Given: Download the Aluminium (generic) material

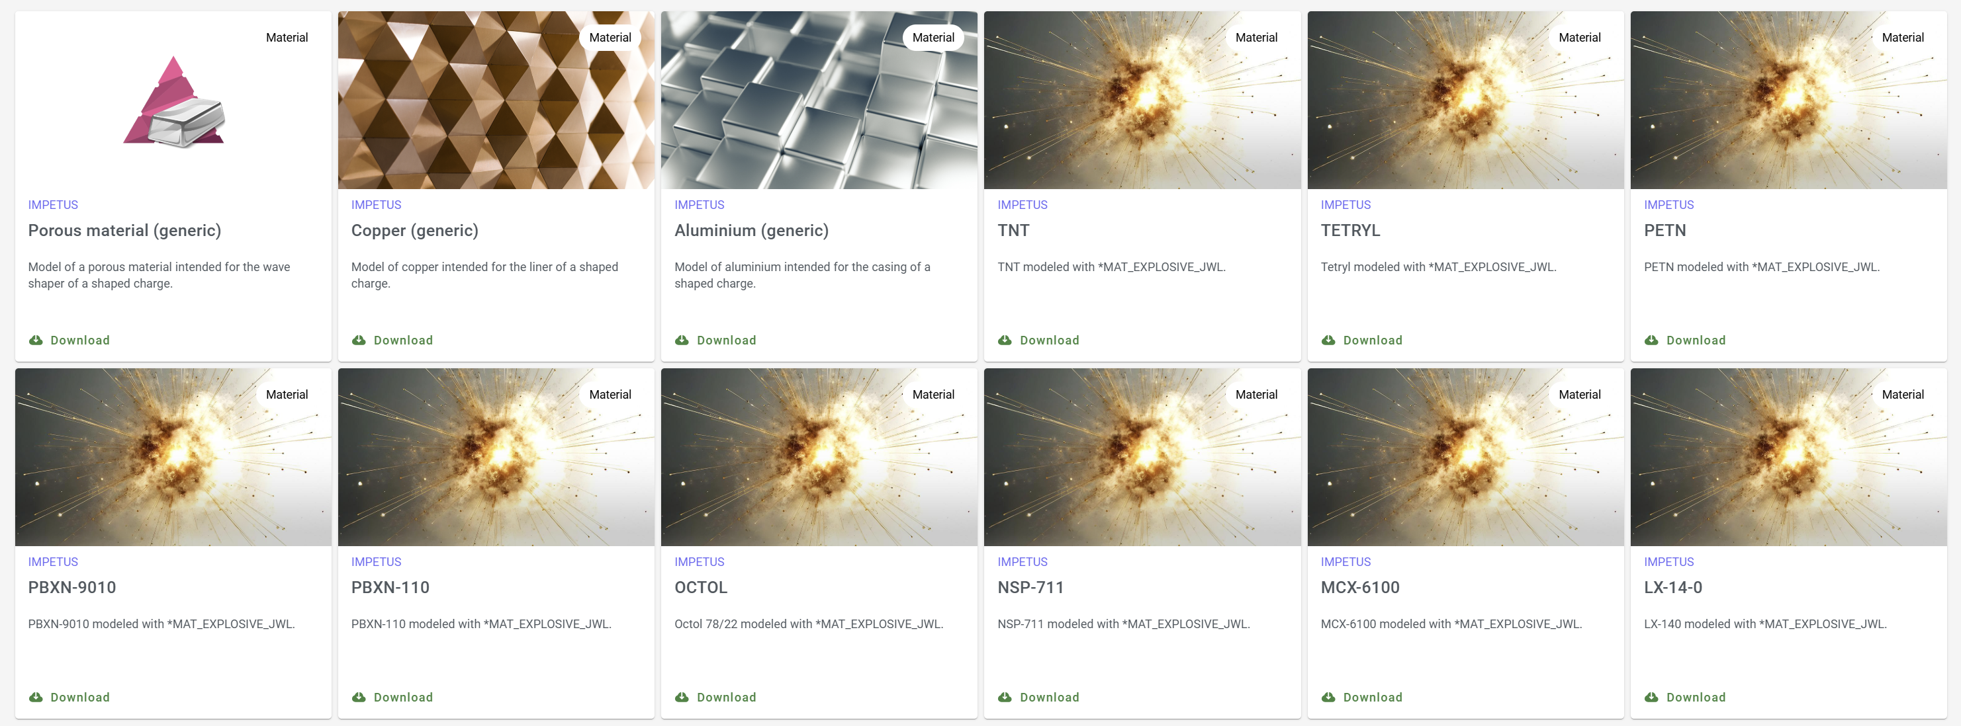Looking at the screenshot, I should pyautogui.click(x=715, y=340).
